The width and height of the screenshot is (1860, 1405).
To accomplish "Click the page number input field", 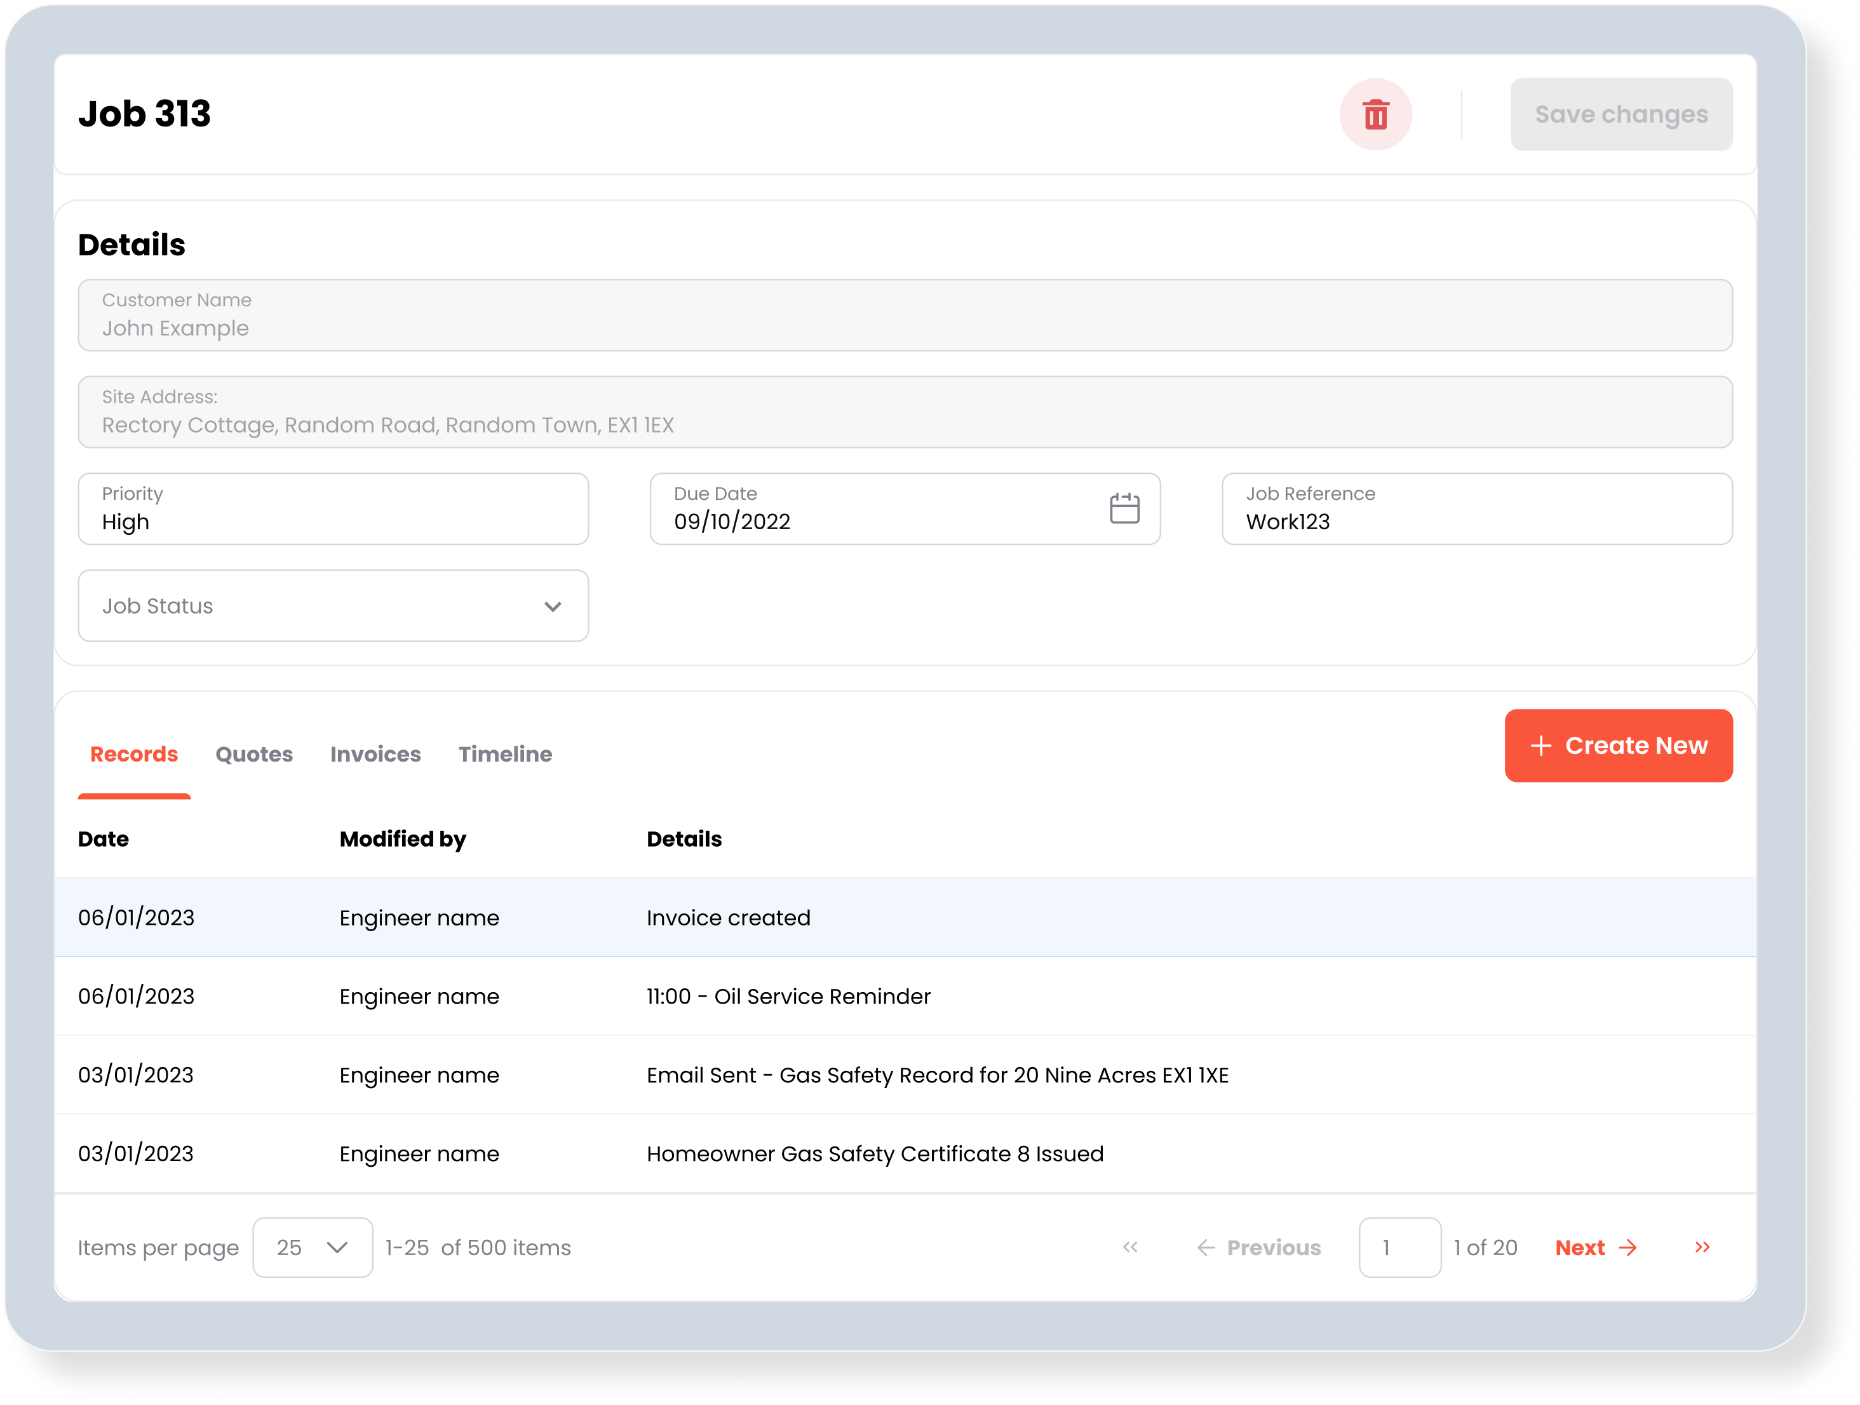I will 1399,1247.
